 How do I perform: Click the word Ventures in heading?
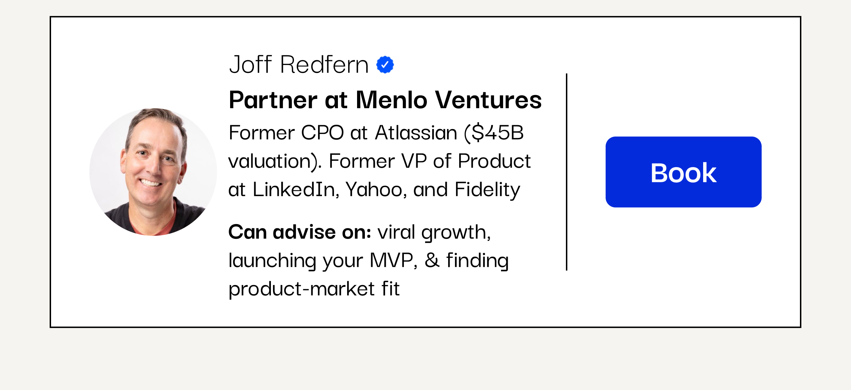tap(488, 100)
